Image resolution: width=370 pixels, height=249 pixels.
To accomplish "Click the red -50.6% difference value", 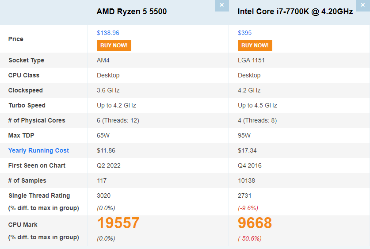I will 249,238.
